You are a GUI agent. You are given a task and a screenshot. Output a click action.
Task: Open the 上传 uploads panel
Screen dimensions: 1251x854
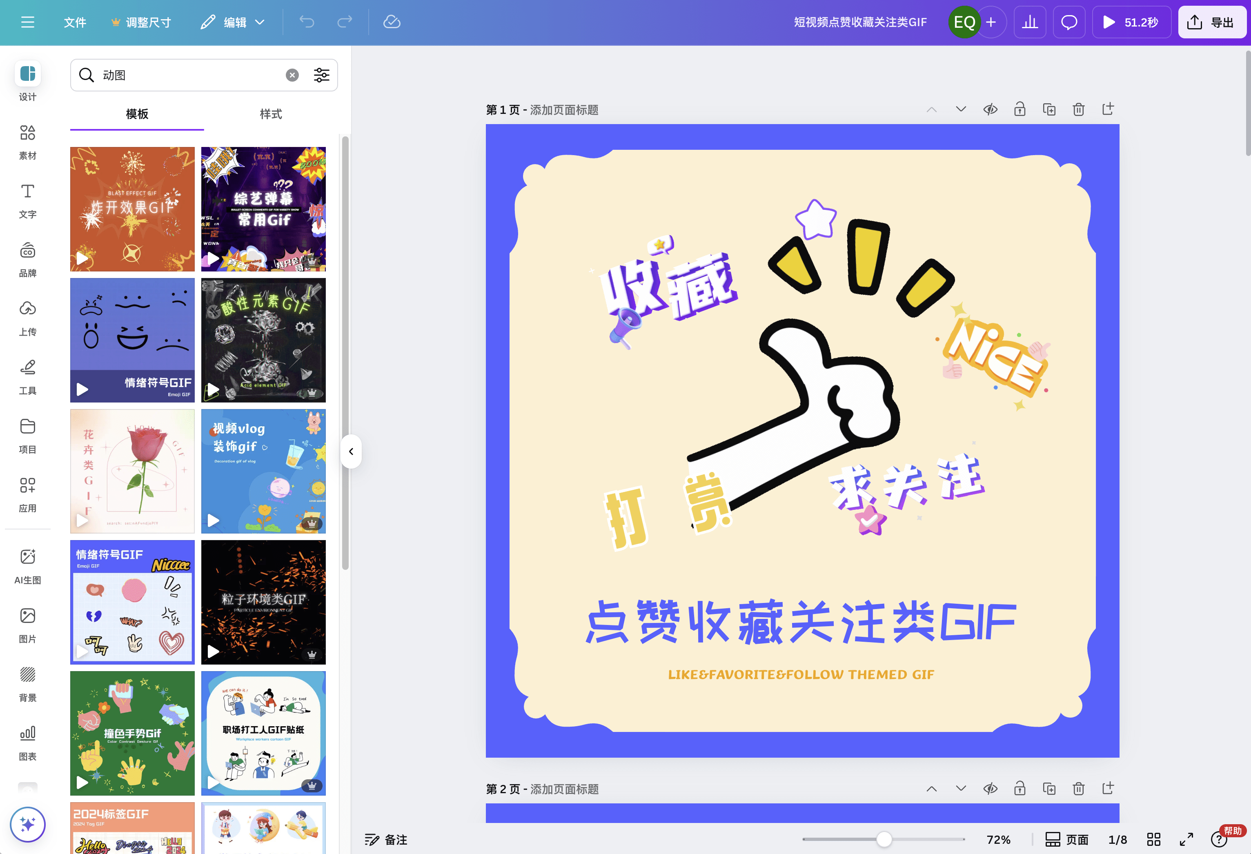coord(27,318)
